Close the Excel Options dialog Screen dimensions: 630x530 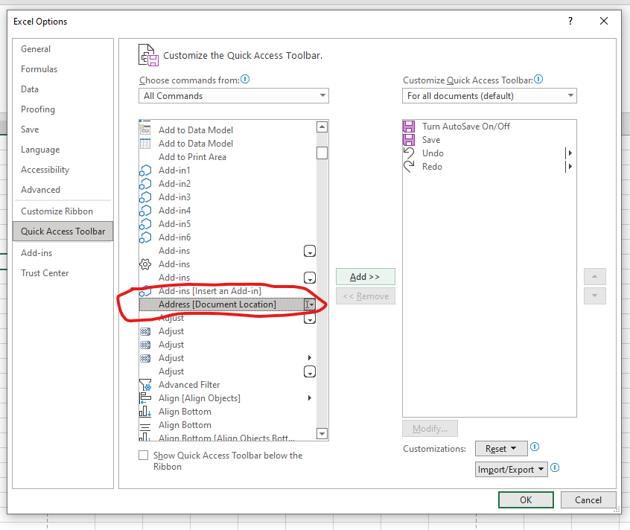point(603,21)
